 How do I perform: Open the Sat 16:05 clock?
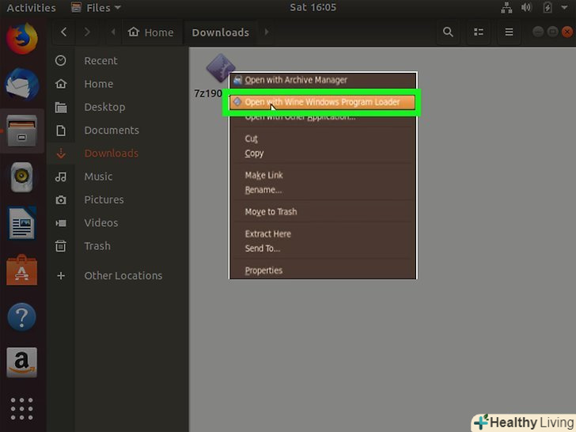pos(313,8)
